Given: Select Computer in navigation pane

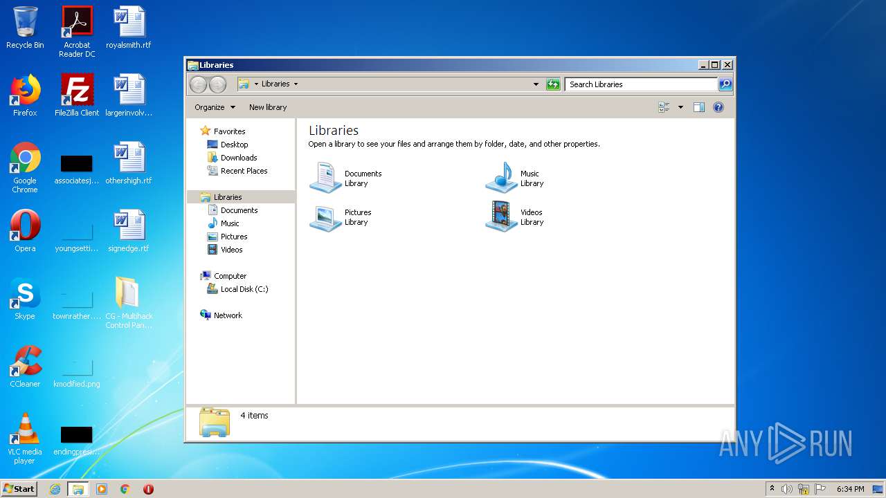Looking at the screenshot, I should point(223,276).
